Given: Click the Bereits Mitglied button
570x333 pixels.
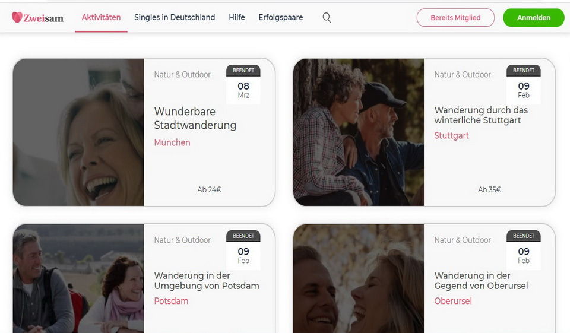Looking at the screenshot, I should coord(455,18).
